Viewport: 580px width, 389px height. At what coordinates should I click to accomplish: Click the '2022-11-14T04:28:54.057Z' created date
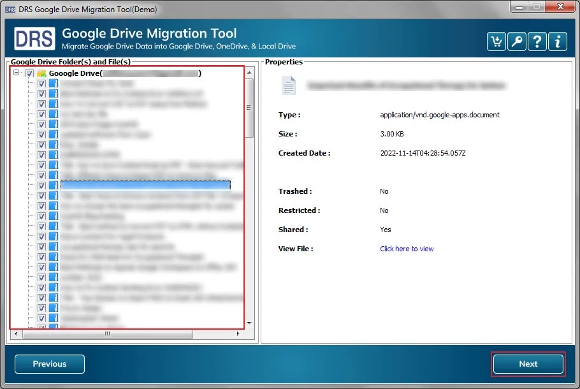click(423, 153)
